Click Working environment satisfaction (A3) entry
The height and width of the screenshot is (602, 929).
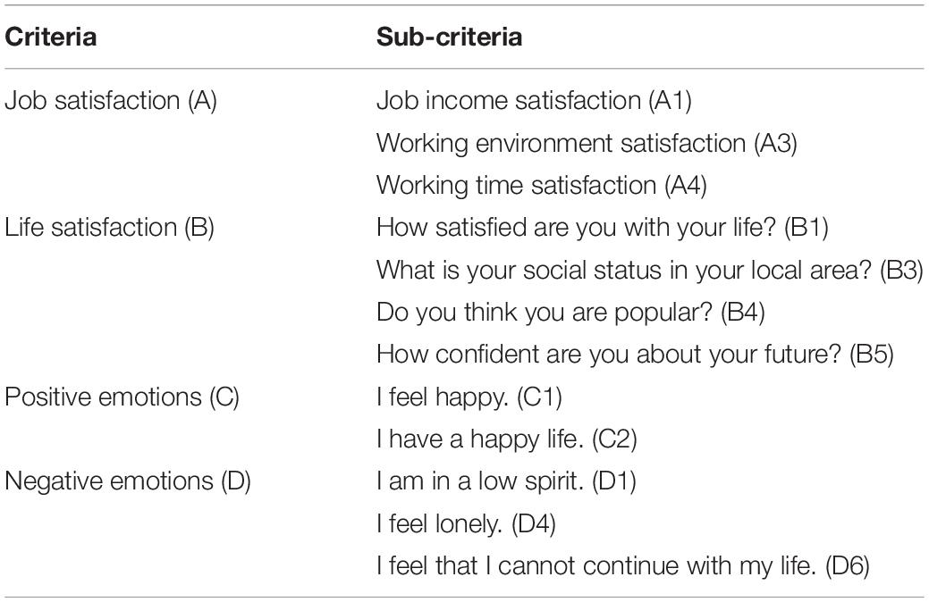tap(587, 143)
